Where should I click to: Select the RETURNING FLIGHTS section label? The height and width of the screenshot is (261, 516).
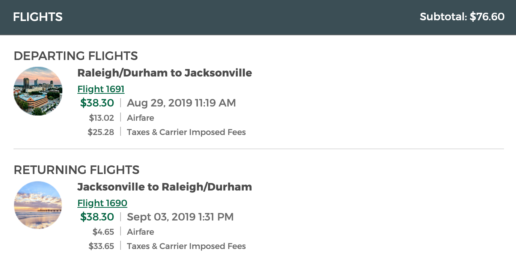tap(77, 170)
